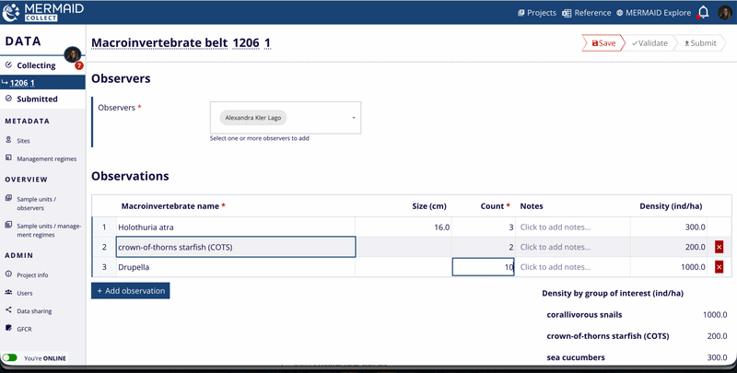The image size is (737, 373).
Task: Open Reference from the top navigation
Action: pos(587,13)
